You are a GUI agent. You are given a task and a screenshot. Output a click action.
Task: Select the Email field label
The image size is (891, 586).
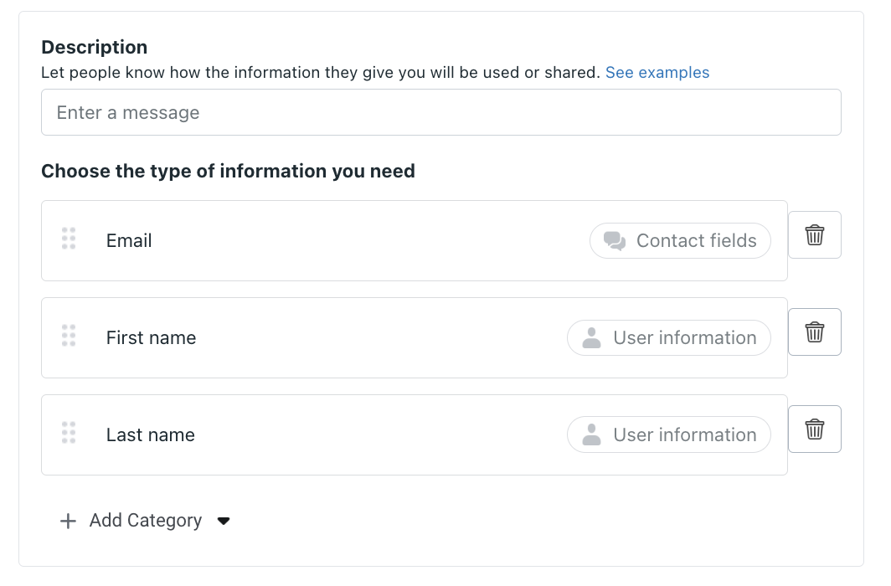pyautogui.click(x=129, y=241)
